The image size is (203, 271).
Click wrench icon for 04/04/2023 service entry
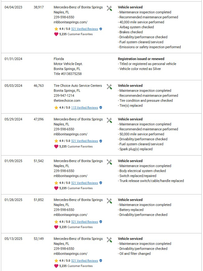pyautogui.click(x=109, y=8)
